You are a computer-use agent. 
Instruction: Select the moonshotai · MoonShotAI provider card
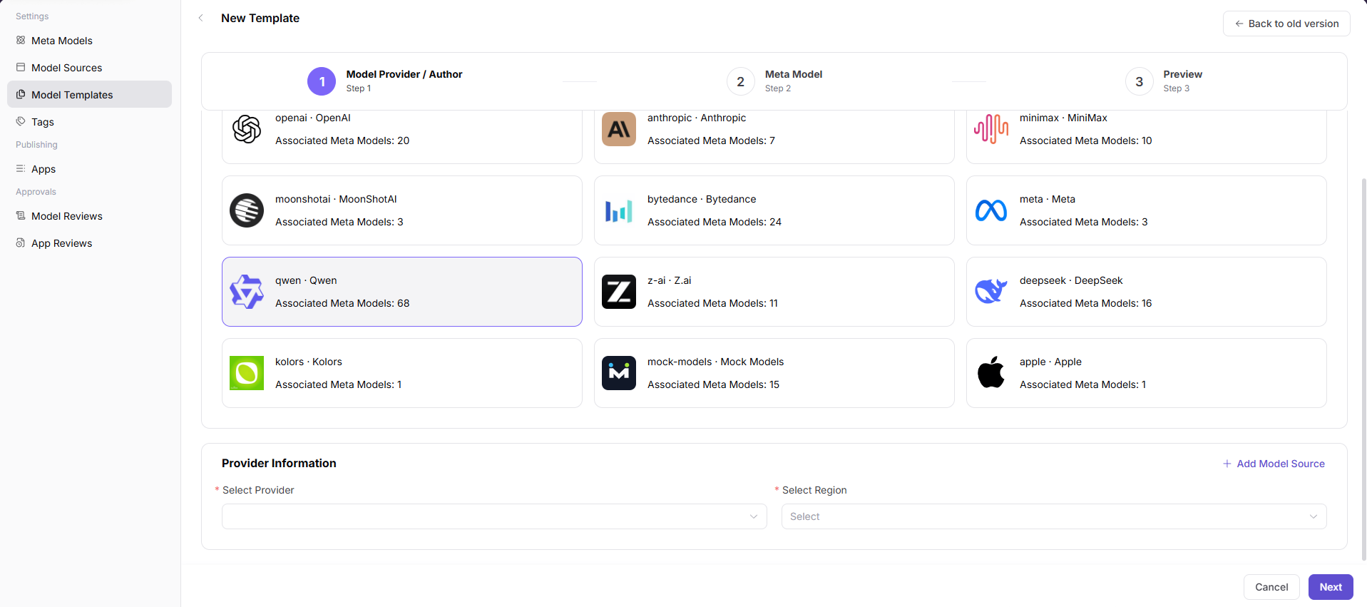402,210
